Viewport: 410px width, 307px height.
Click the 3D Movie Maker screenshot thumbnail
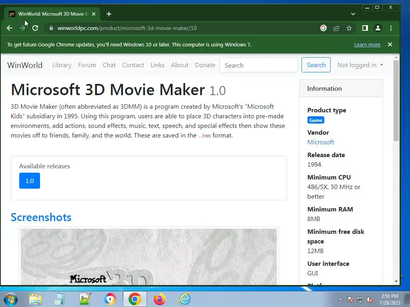[149, 257]
